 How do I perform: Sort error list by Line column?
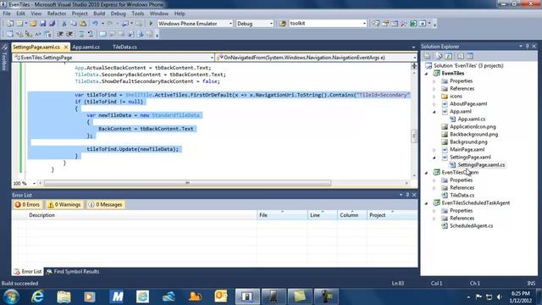tap(322, 215)
